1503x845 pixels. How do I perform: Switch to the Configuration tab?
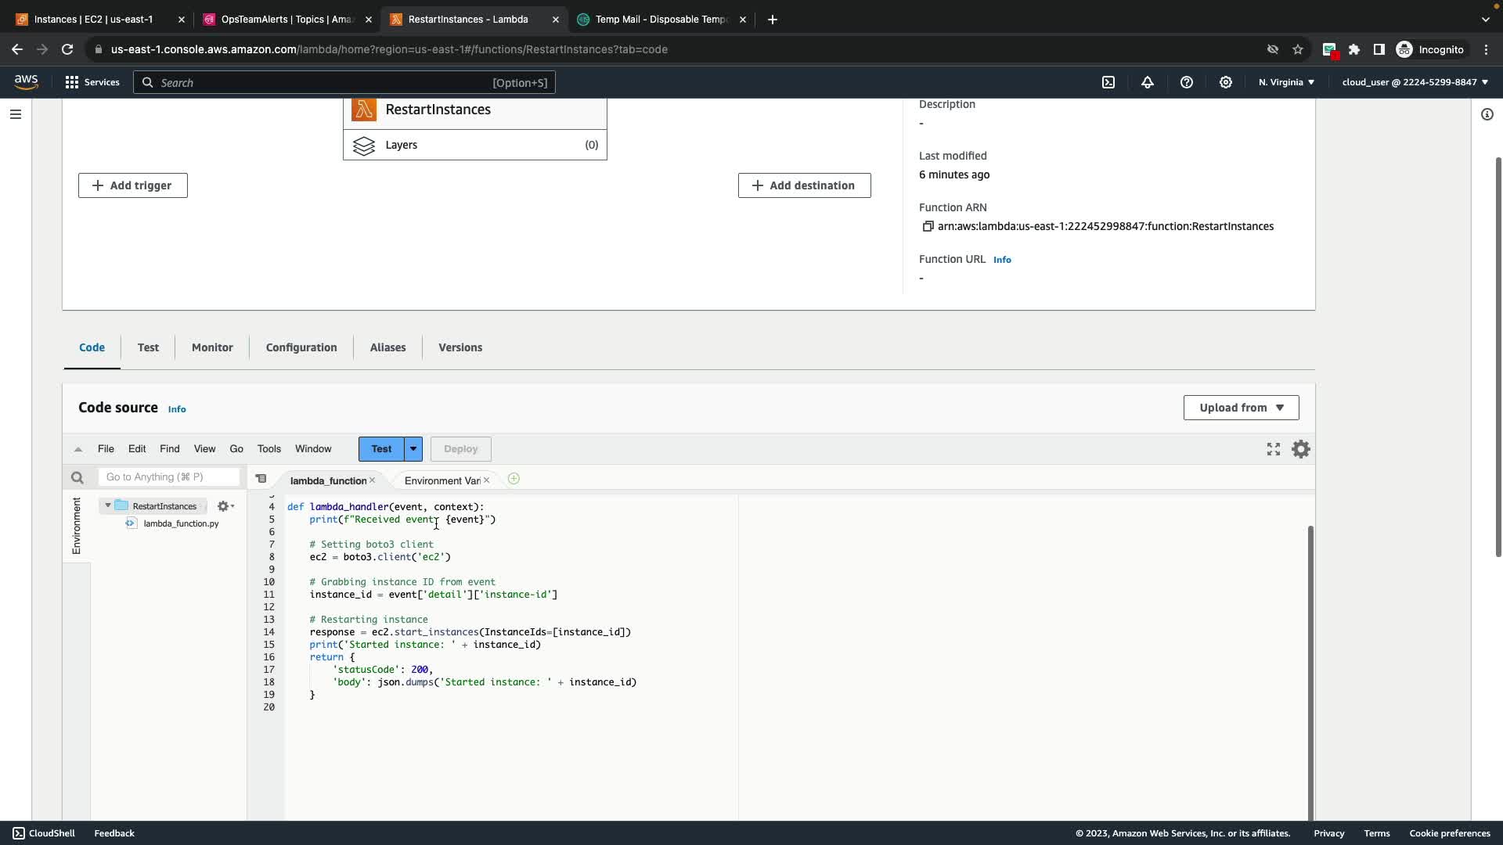[x=301, y=347]
